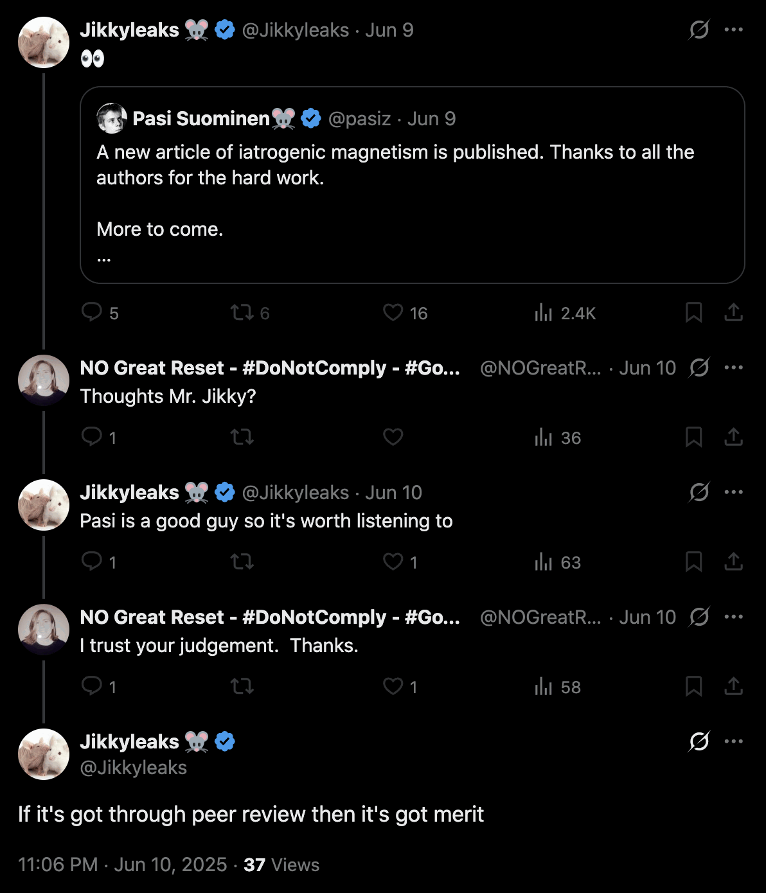Bookmark the "Pasi is a good guy" reply
The height and width of the screenshot is (893, 766).
click(693, 562)
